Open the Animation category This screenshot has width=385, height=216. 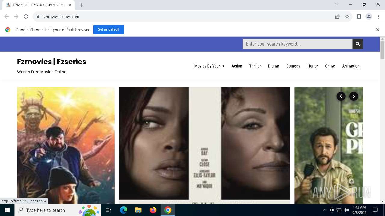click(351, 66)
